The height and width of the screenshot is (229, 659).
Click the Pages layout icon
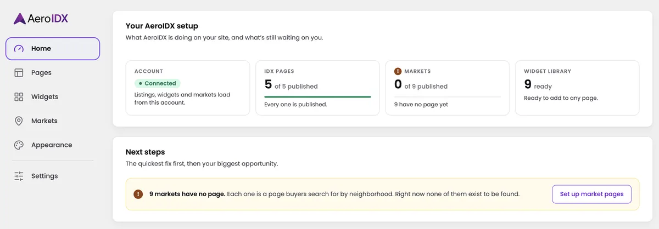click(x=19, y=72)
